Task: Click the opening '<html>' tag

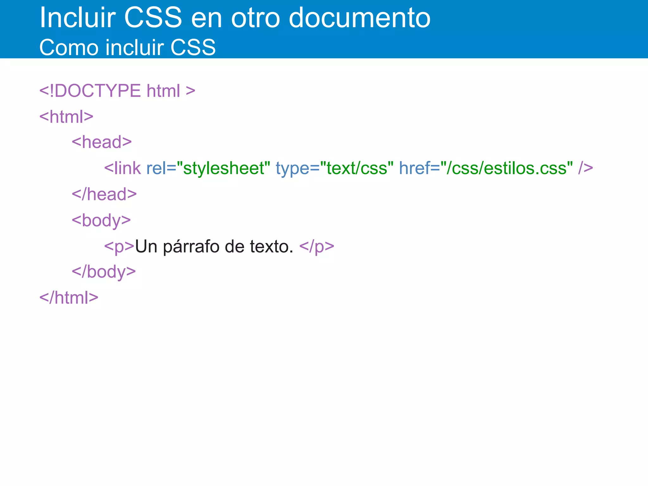Action: pyautogui.click(x=66, y=116)
